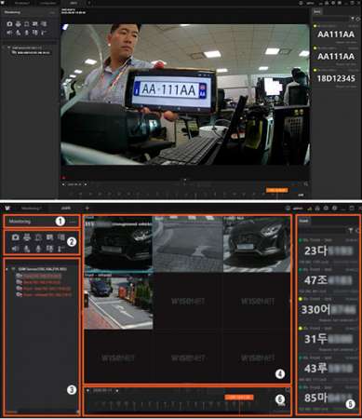The width and height of the screenshot is (362, 419).
Task: Click the orange time marker on lower timeline
Action: click(x=239, y=398)
